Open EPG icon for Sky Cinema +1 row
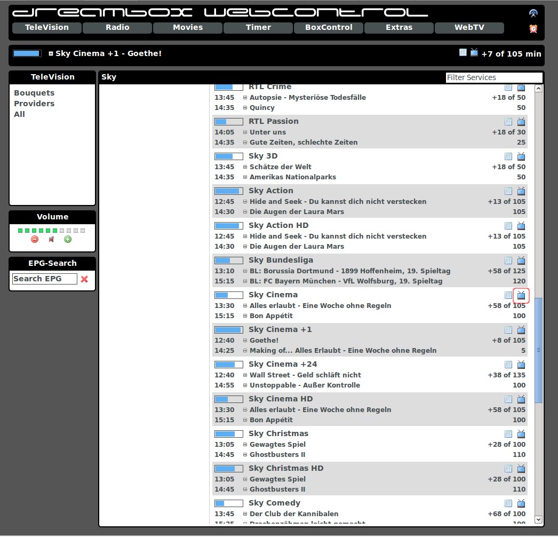The width and height of the screenshot is (558, 537). coord(508,330)
